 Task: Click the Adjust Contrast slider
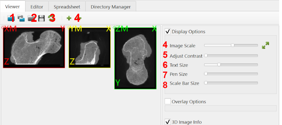(x=231, y=56)
